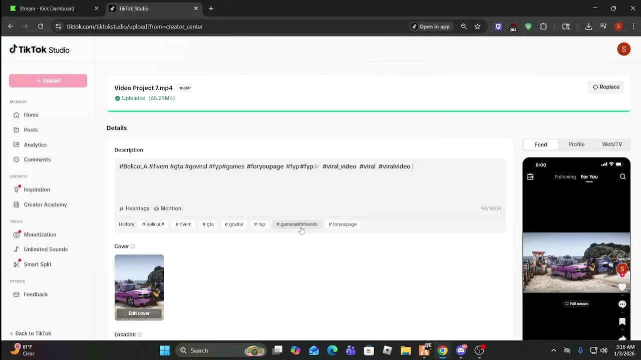This screenshot has height=360, width=641.
Task: Click the pink Upload button
Action: pyautogui.click(x=48, y=80)
